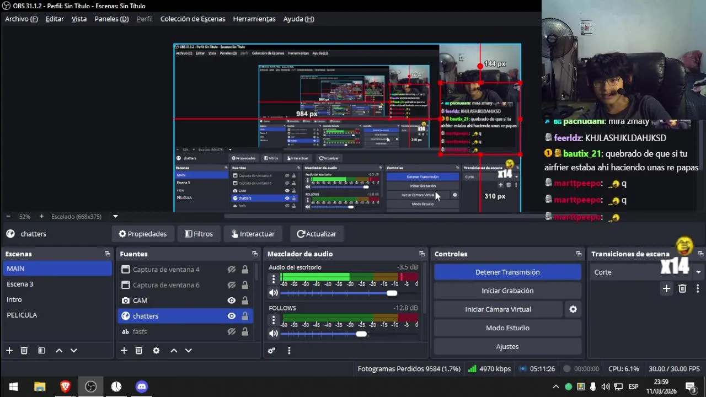Pop out the Escenas panel
Viewport: 706px width, 397px height.
click(107, 254)
